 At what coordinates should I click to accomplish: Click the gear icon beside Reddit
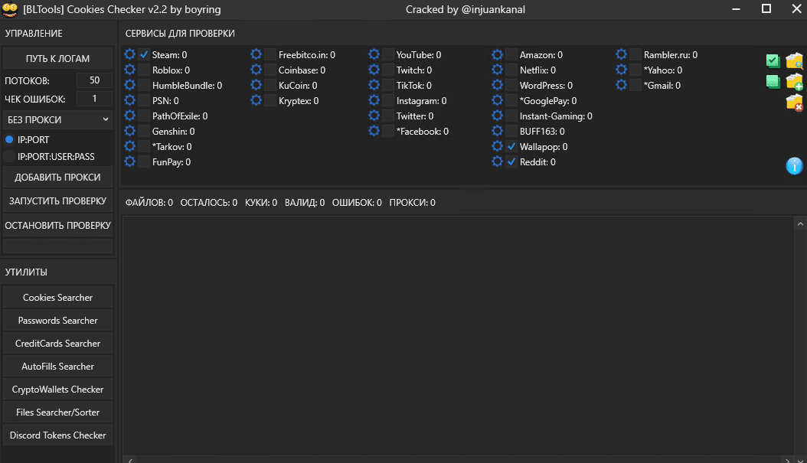click(x=497, y=161)
